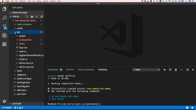Open the Apple menu

[3, 1]
